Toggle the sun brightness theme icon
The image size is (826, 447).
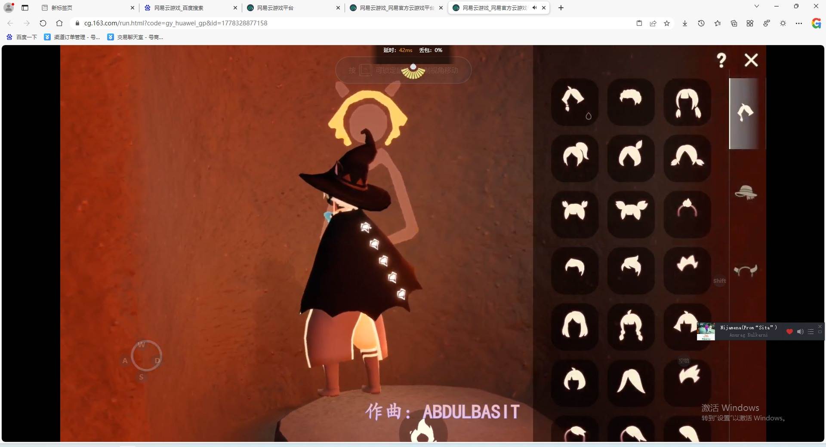[x=783, y=23]
